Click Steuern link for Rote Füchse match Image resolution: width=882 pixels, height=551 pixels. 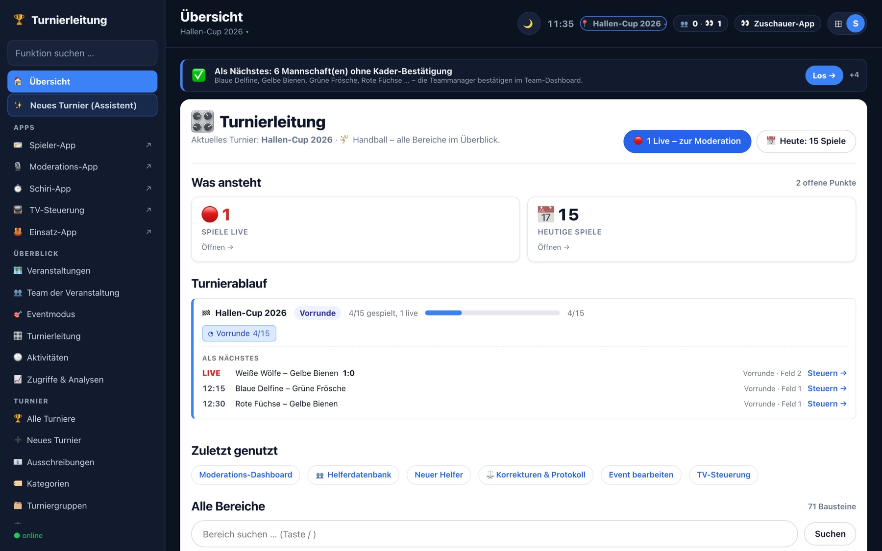pyautogui.click(x=827, y=404)
